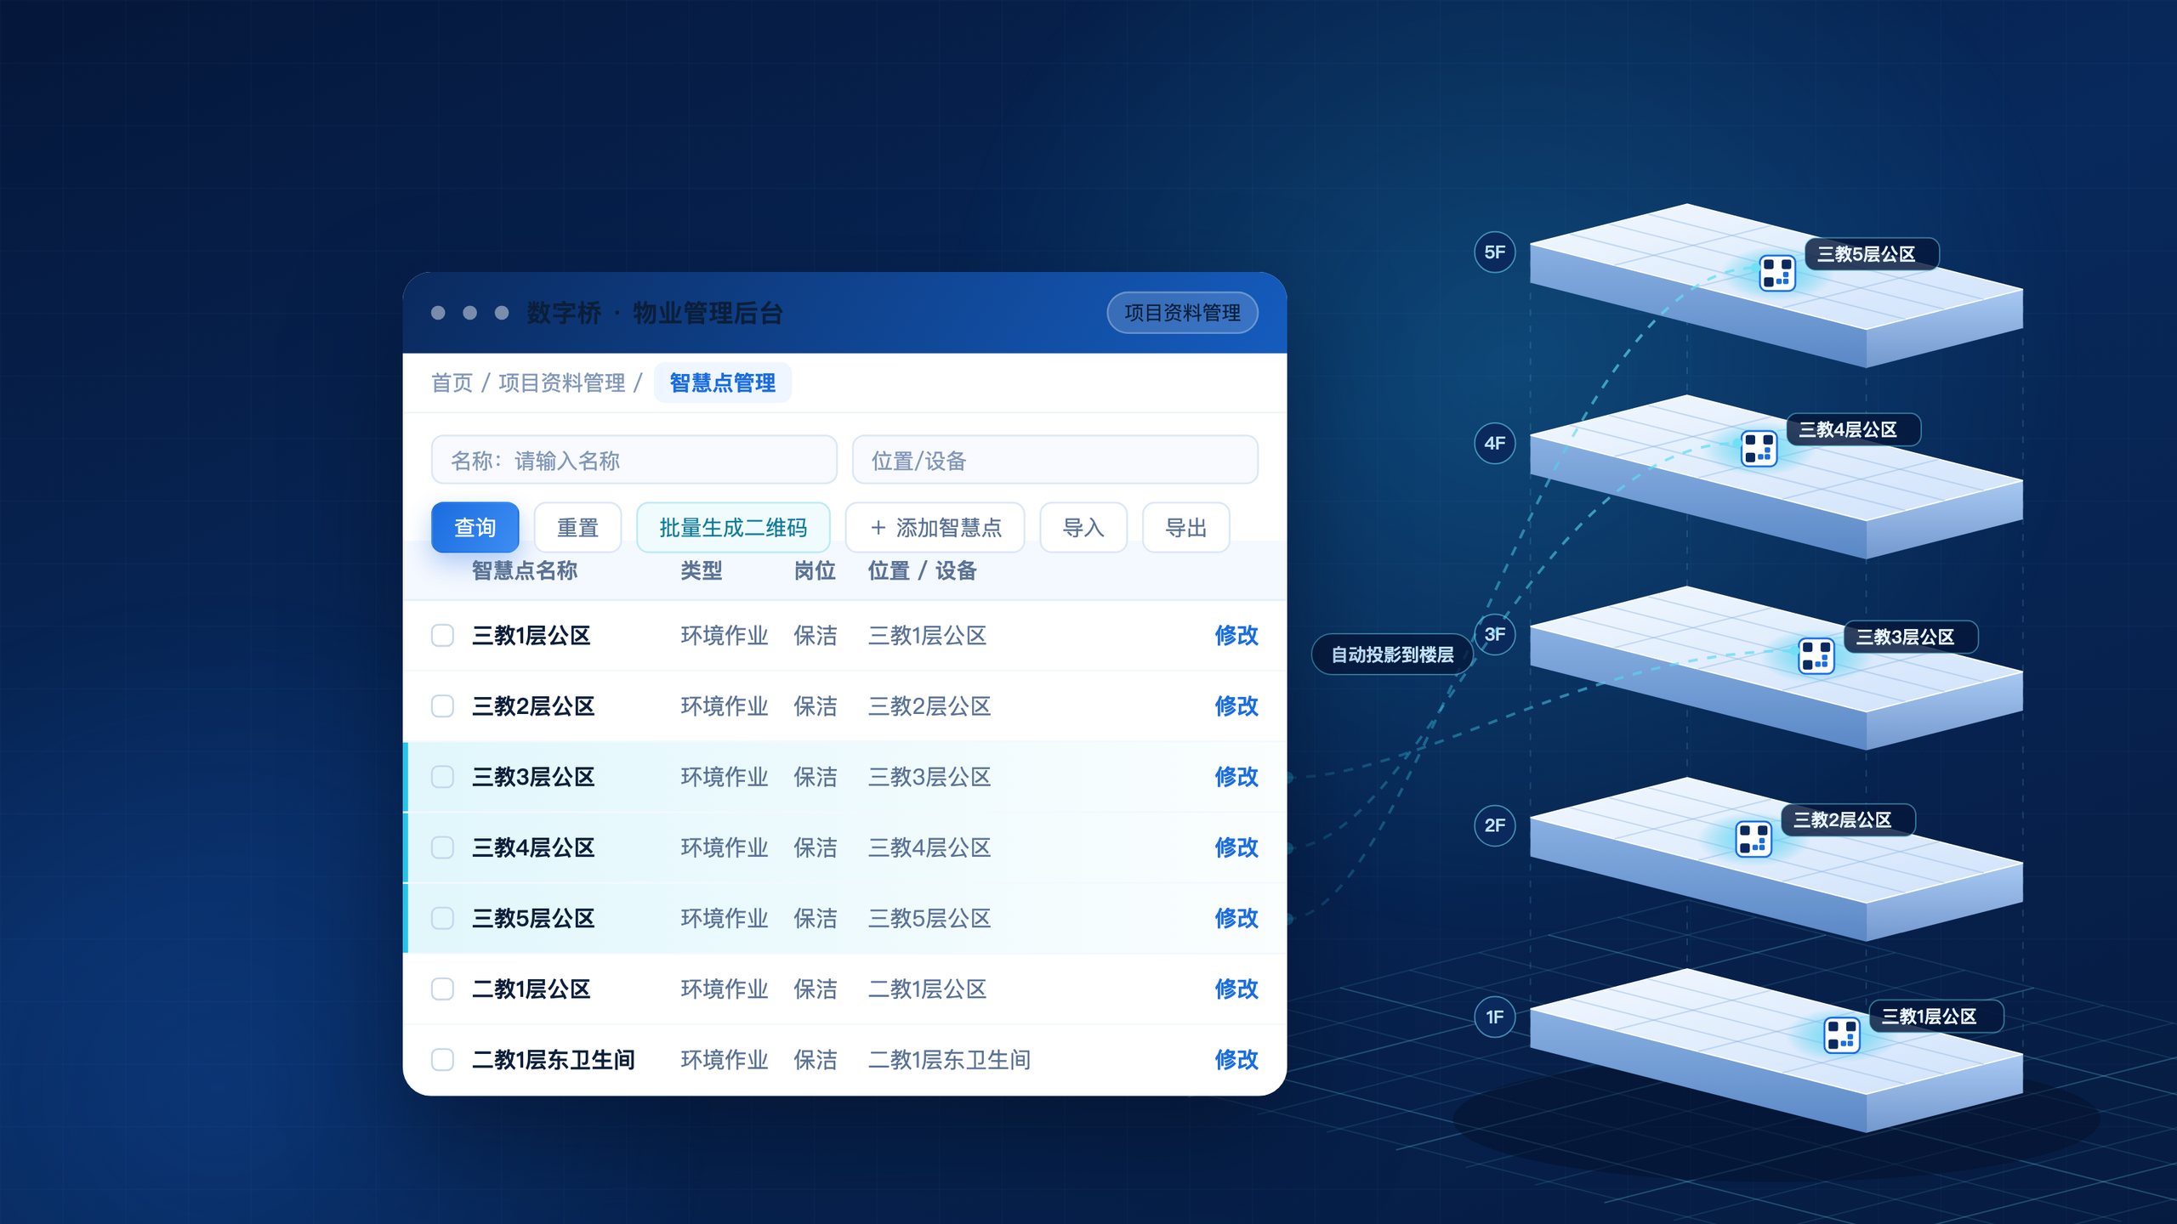Click the window title 数字桥 · 物业管理后台

(655, 313)
